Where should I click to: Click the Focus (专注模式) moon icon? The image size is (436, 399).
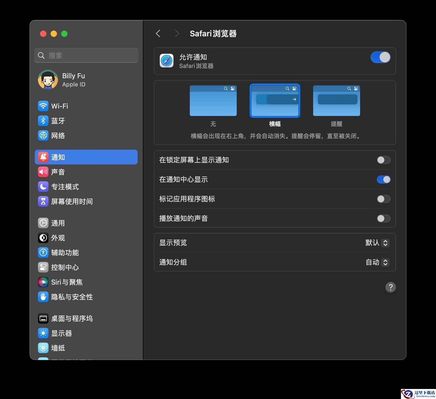(43, 187)
